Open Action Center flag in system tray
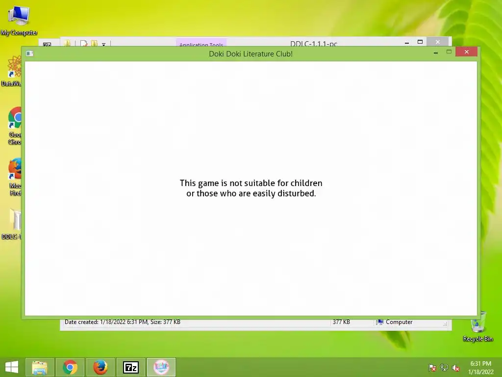The width and height of the screenshot is (502, 377). coord(432,368)
